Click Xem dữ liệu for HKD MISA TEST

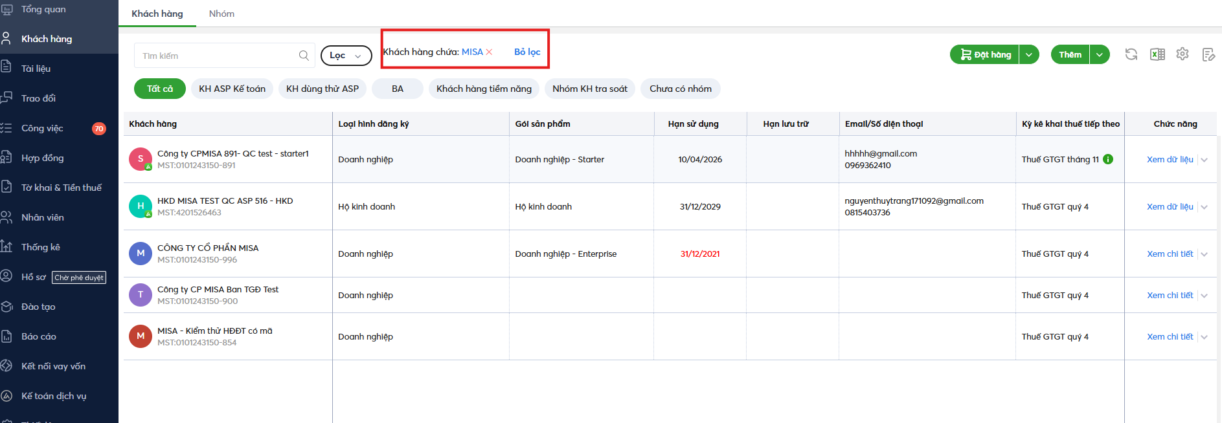[1170, 207]
